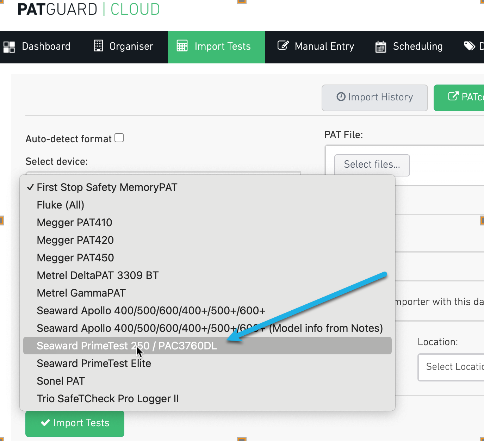Click the clock icon on Import History

click(x=341, y=97)
